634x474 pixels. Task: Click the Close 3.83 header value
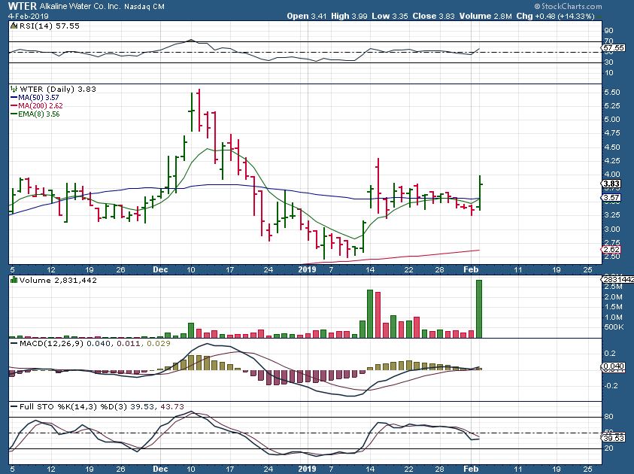[x=433, y=17]
